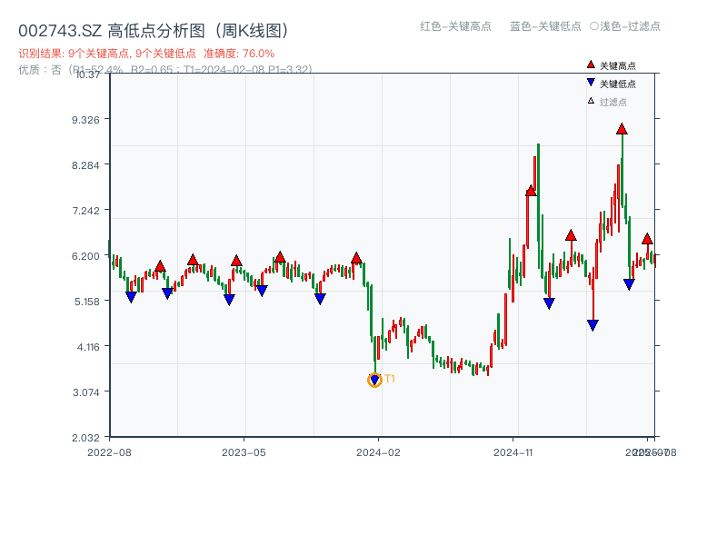The height and width of the screenshot is (545, 727).
Task: Click the small circle icon before 浅色-过滤点
Action: pyautogui.click(x=594, y=26)
